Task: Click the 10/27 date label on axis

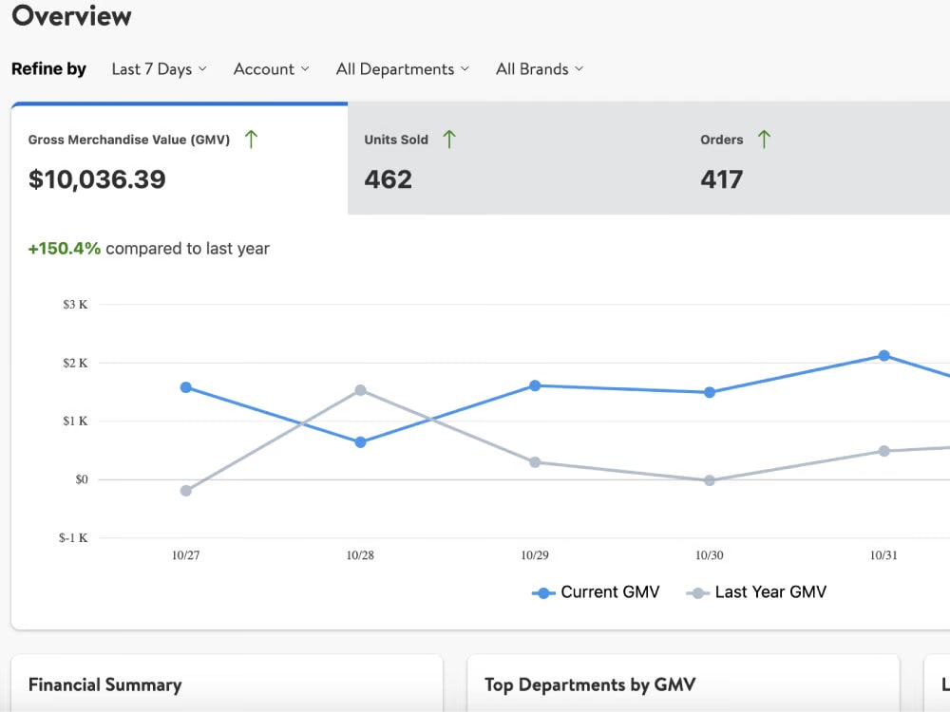Action: click(186, 555)
